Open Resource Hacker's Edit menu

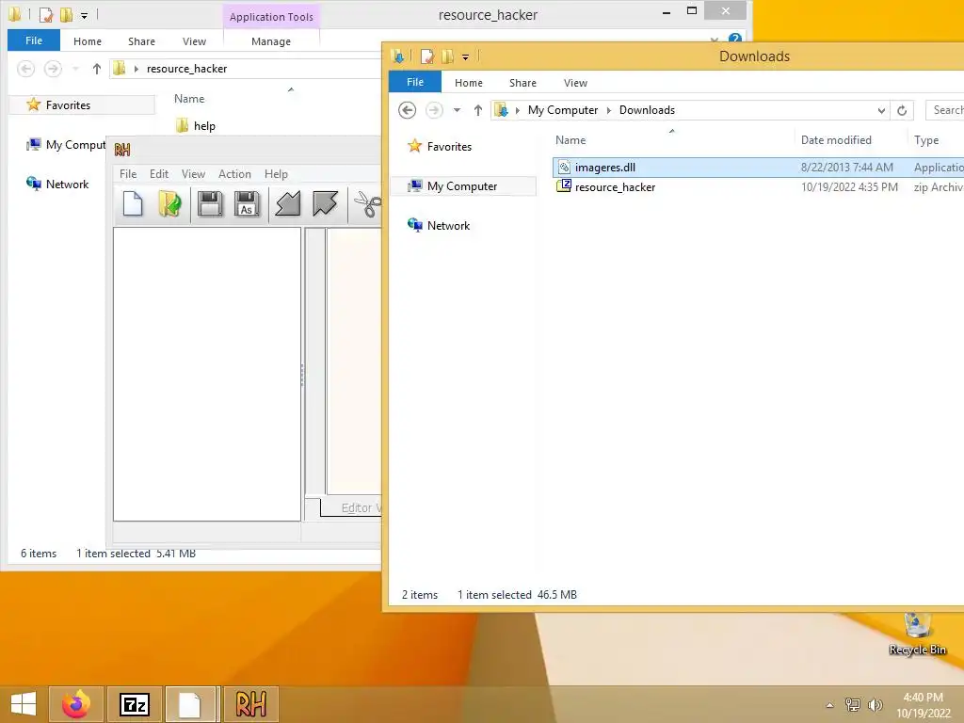[x=158, y=174]
